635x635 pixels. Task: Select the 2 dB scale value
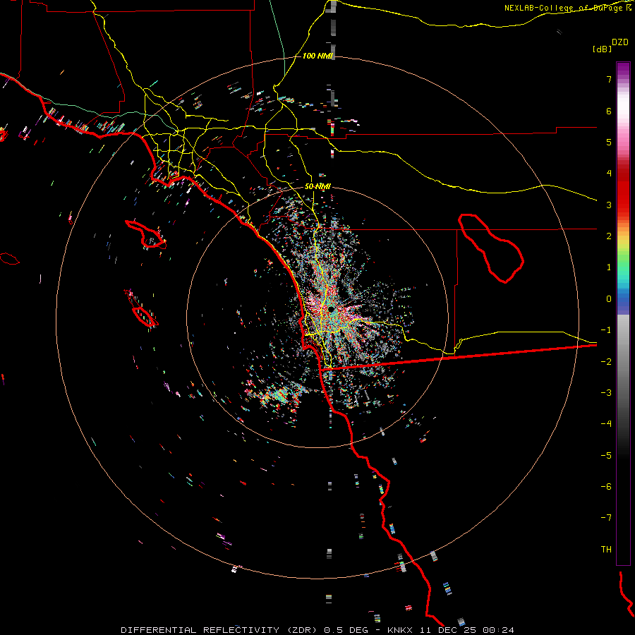[x=609, y=236]
